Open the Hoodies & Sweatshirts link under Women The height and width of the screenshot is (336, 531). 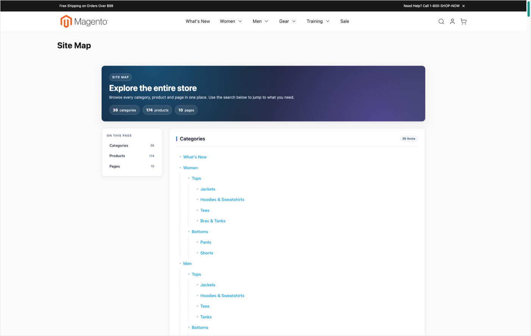tap(222, 199)
